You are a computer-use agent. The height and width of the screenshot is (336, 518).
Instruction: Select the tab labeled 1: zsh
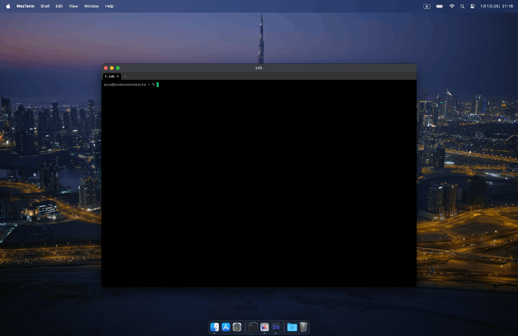coord(110,76)
